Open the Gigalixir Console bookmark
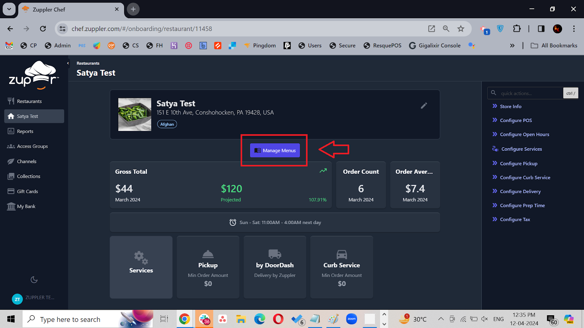Screen dimensions: 584x328 (435, 46)
